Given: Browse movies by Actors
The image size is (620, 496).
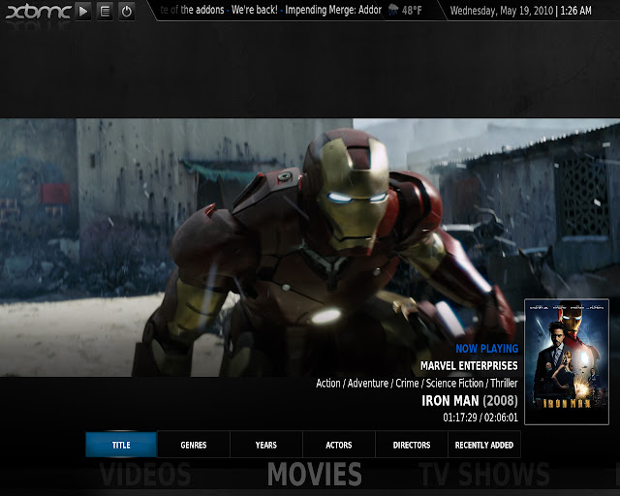Looking at the screenshot, I should tap(339, 445).
